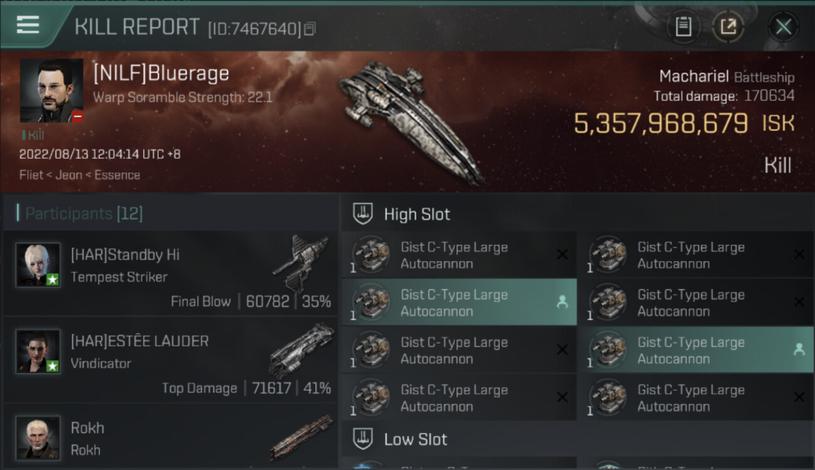The image size is (815, 470).
Task: Expand the Low Slot section
Action: click(x=416, y=439)
